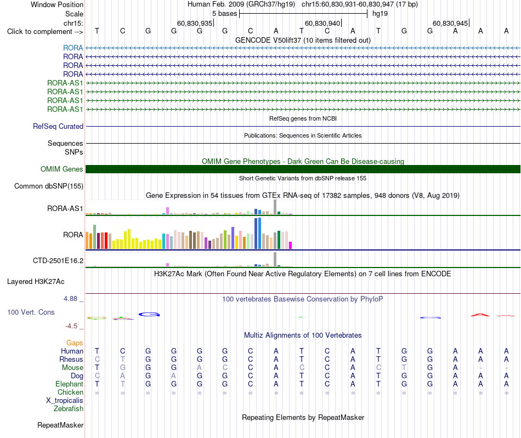Click the RORA GTEx expression bar chart
Image resolution: width=521 pixels, height=438 pixels.
(189, 233)
